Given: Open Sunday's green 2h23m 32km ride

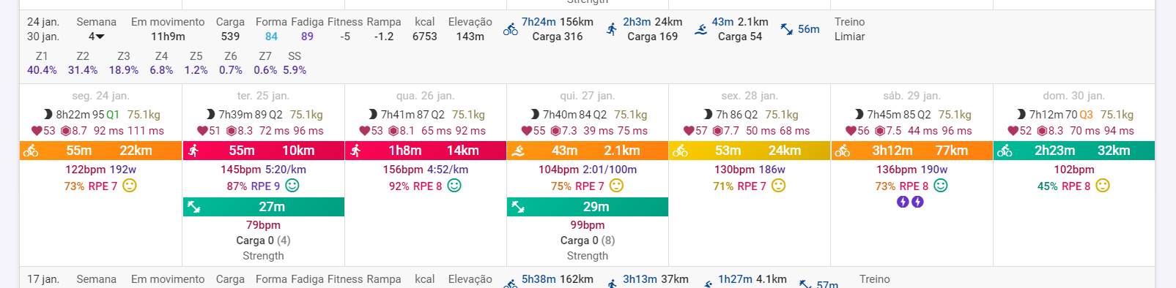Looking at the screenshot, I should pyautogui.click(x=1074, y=151).
